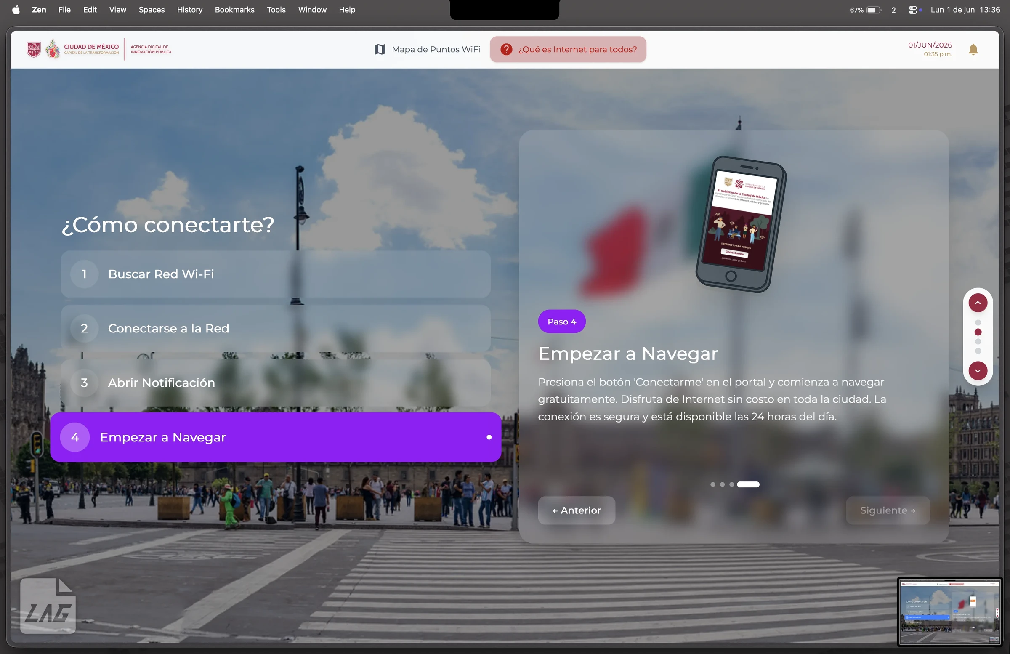The height and width of the screenshot is (654, 1010).
Task: Open the File menu
Action: coord(64,10)
